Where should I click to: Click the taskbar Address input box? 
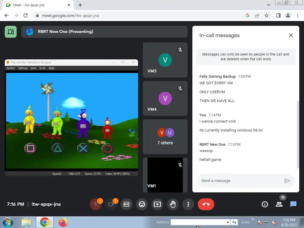[198, 222]
